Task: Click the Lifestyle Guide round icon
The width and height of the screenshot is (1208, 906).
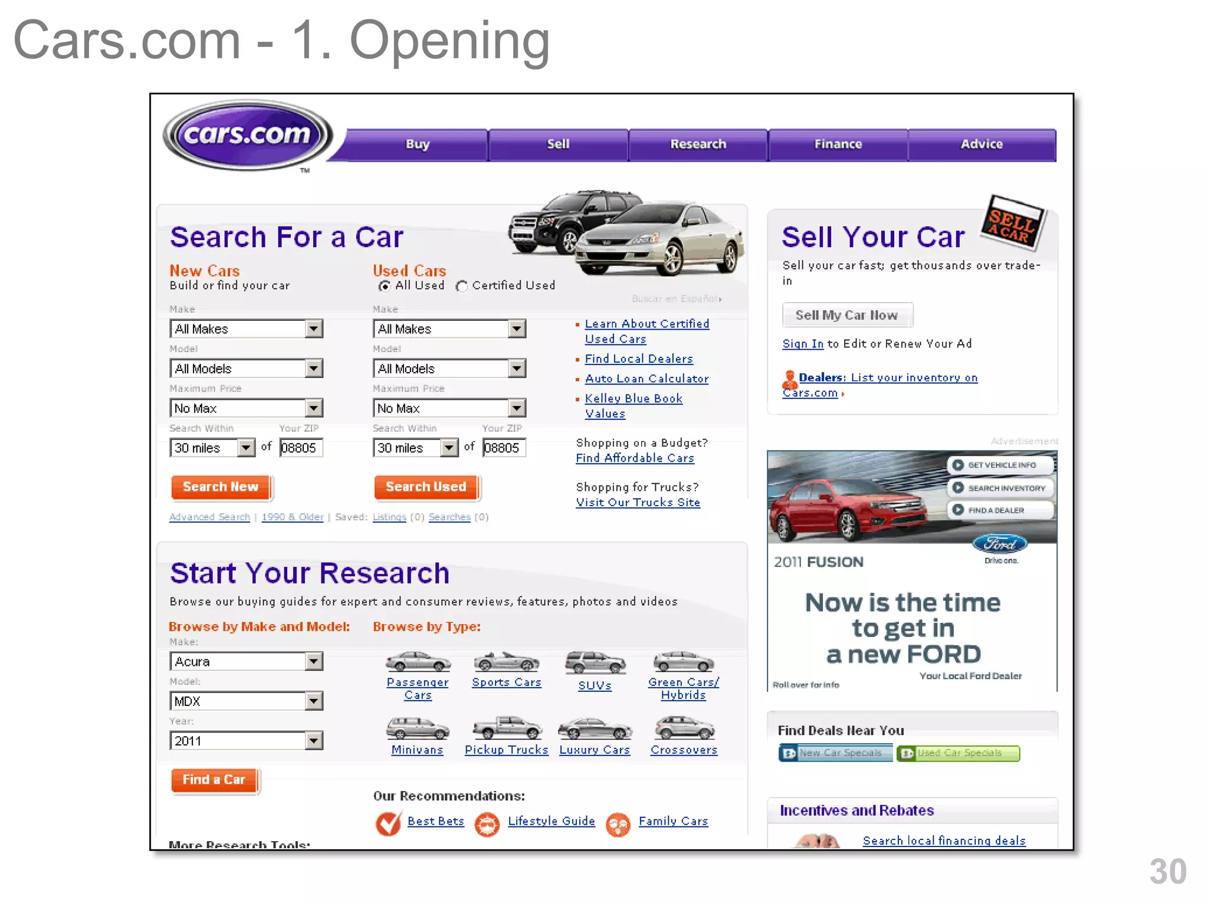Action: click(487, 825)
